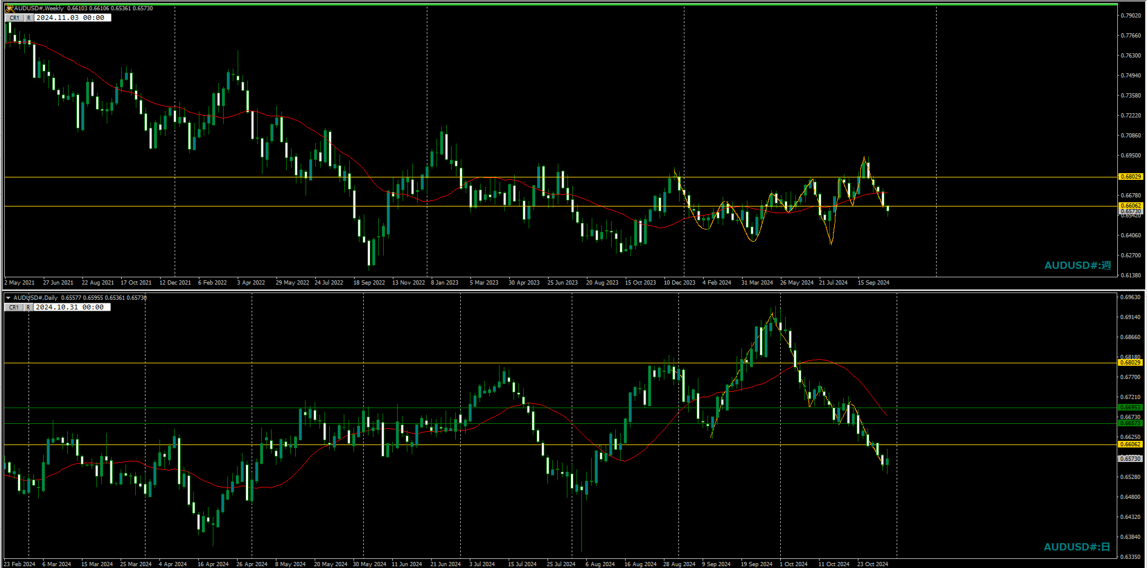Click the AUDUSD#:週 label on weekly chart
1147x568 pixels.
[x=1077, y=265]
